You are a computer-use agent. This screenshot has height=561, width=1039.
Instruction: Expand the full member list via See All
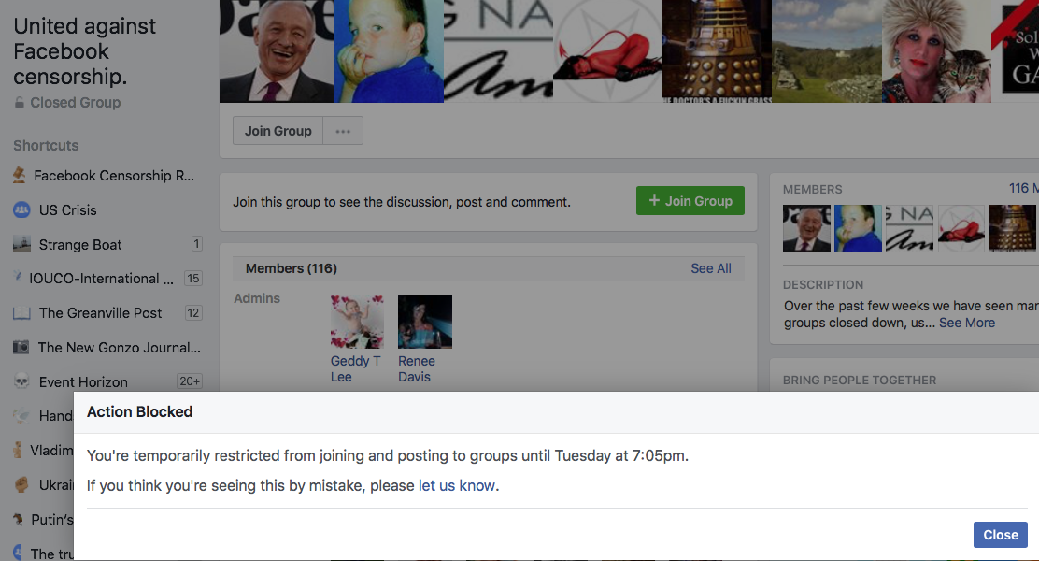click(710, 268)
